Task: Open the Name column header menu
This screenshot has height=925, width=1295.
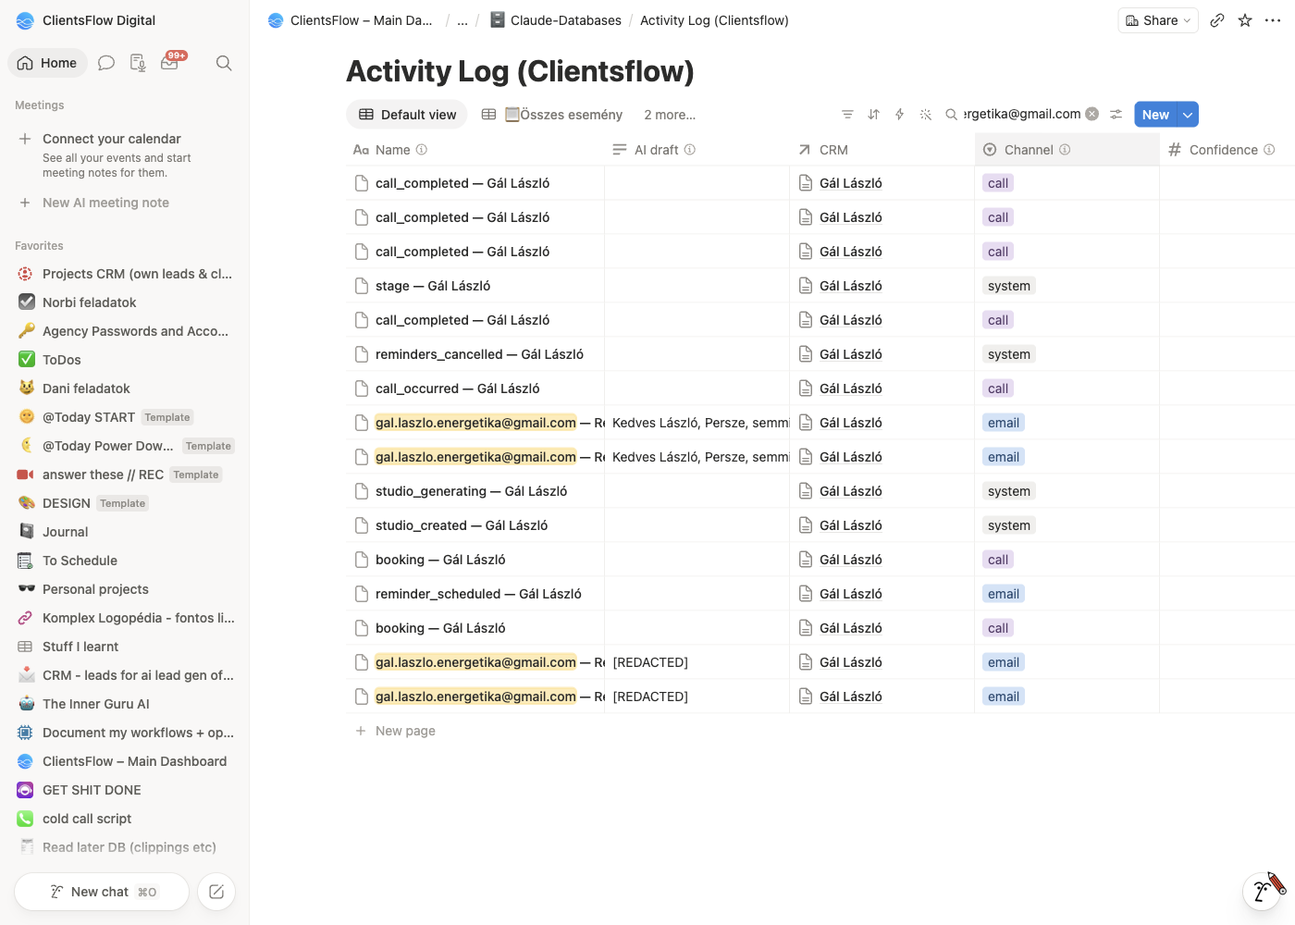Action: pos(475,150)
